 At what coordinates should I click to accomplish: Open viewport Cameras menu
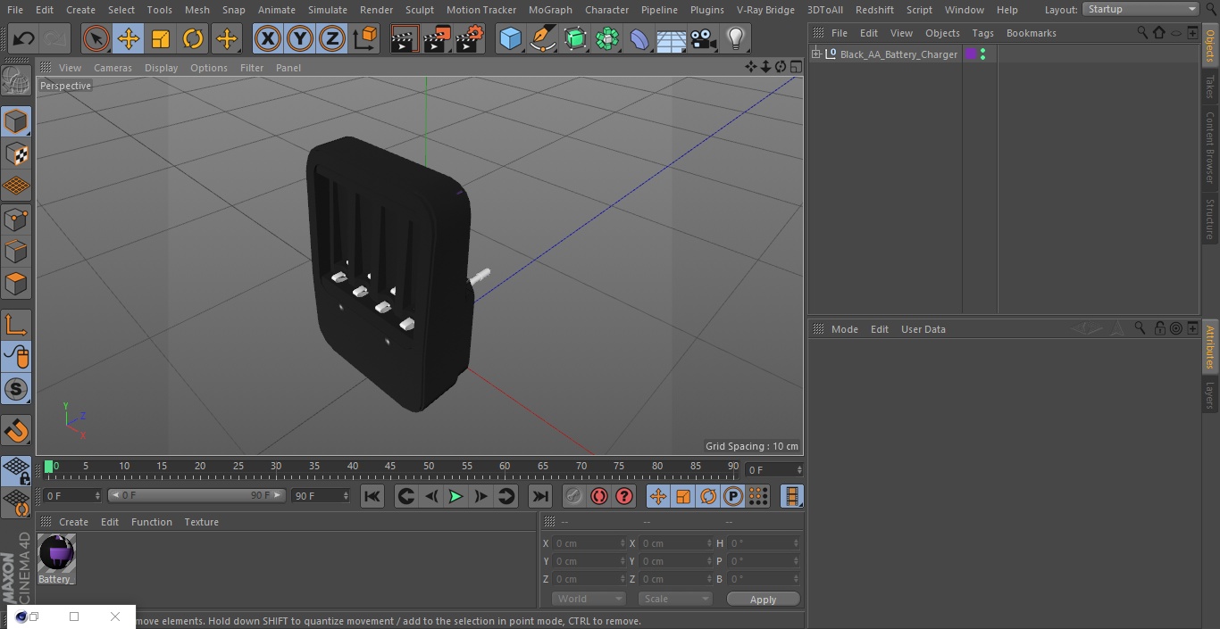[x=113, y=68]
